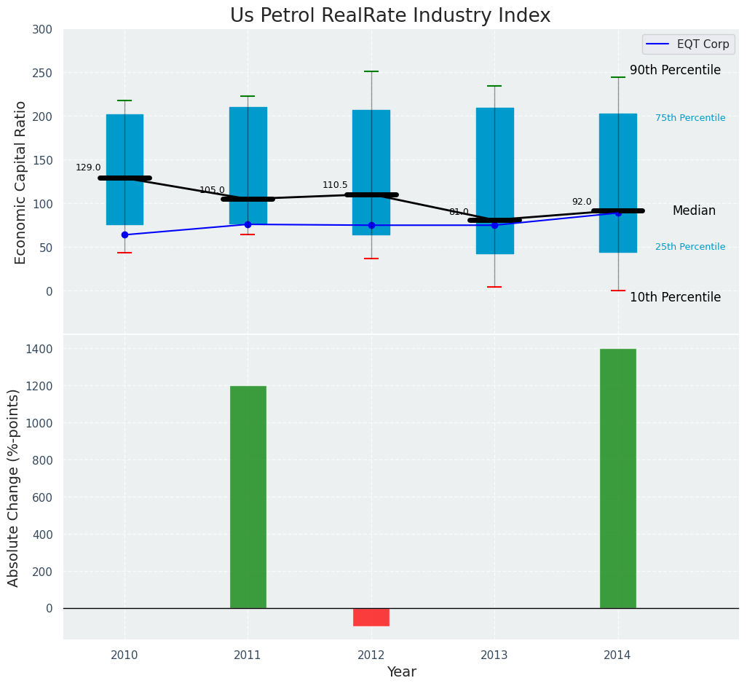Click the Median annotation text
The width and height of the screenshot is (747, 686).
[694, 210]
